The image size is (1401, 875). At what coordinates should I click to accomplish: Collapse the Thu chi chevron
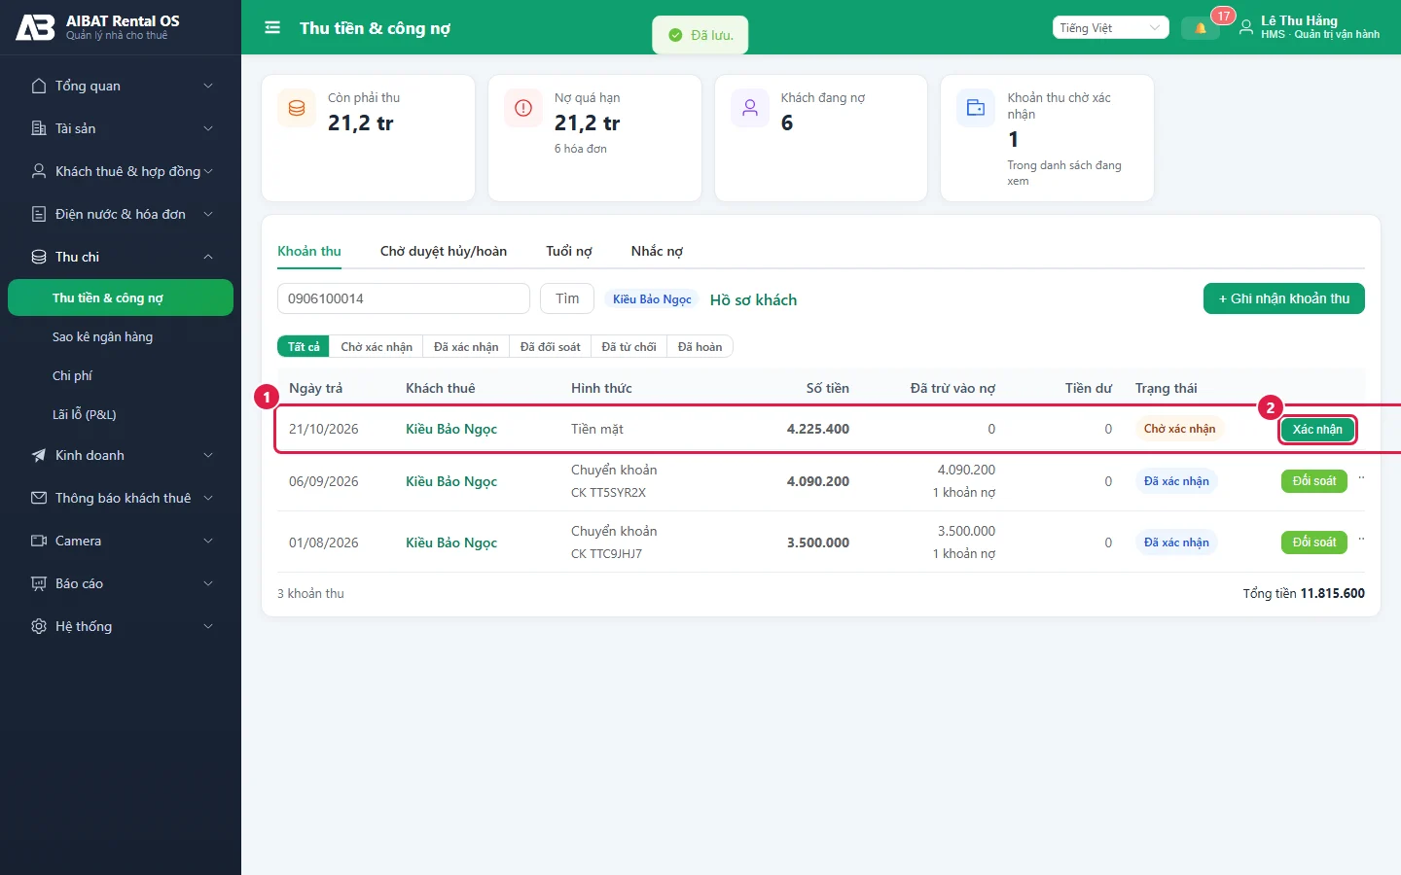[208, 257]
